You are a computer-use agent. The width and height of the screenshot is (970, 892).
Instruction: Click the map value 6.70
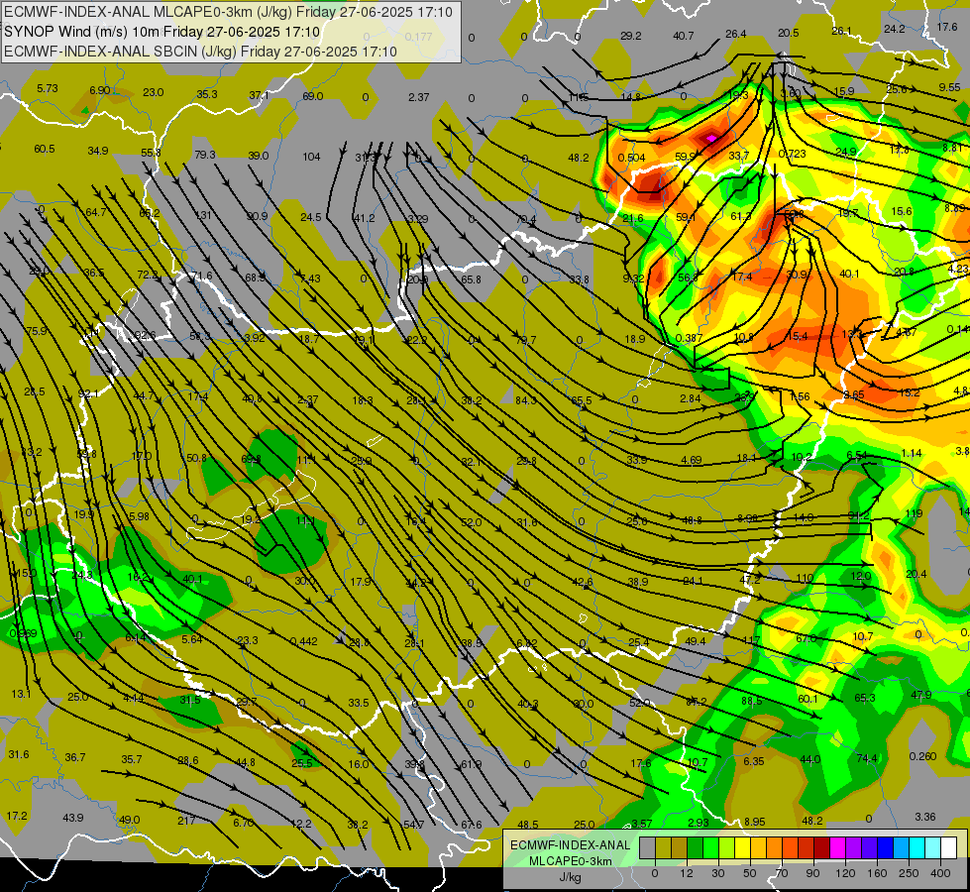tap(244, 823)
